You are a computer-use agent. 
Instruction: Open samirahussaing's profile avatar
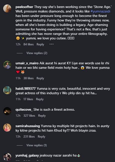(7, 128)
